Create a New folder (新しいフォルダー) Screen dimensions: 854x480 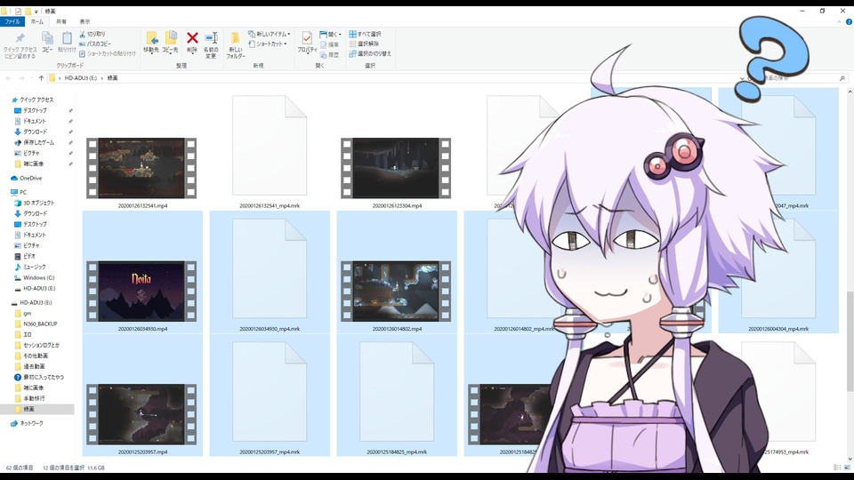click(235, 44)
